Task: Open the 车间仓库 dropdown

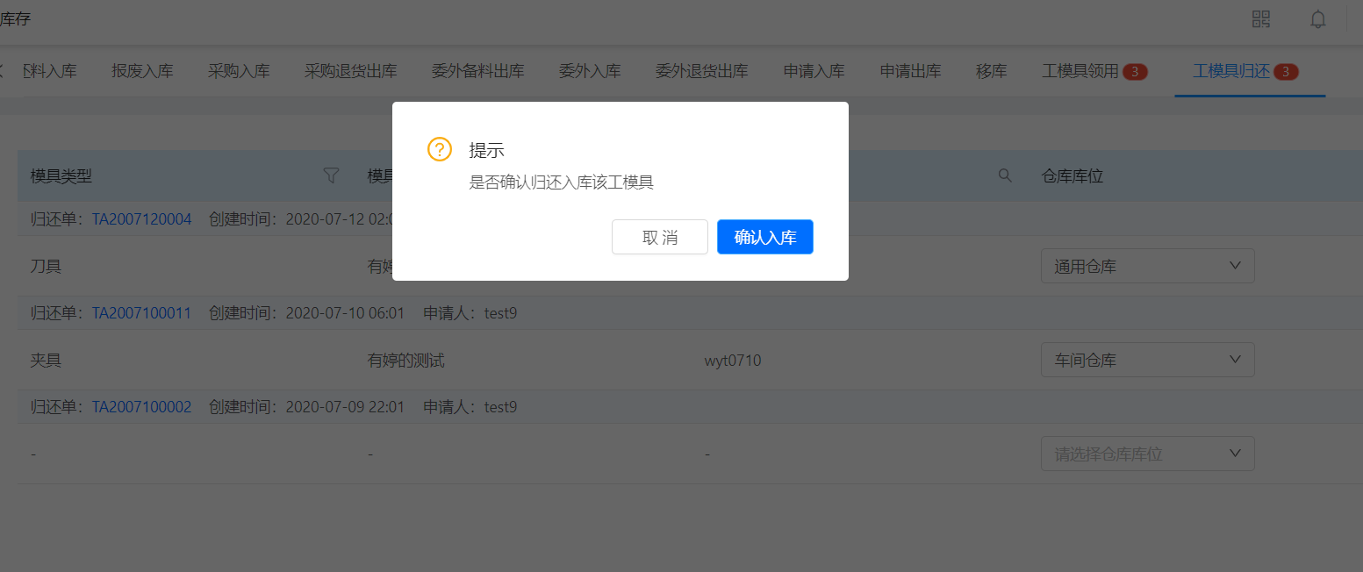Action: pos(1148,360)
